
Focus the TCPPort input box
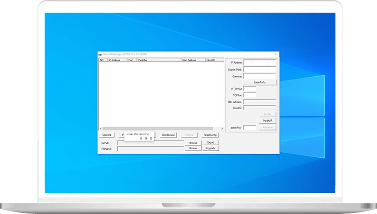250,95
